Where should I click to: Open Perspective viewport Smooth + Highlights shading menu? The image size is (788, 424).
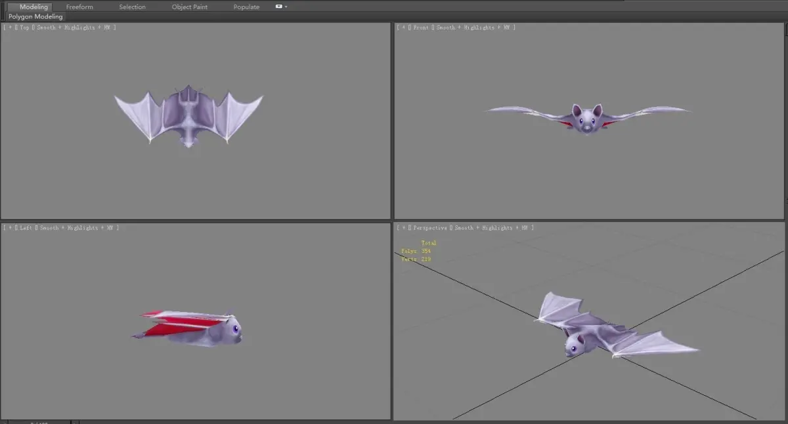pos(492,228)
